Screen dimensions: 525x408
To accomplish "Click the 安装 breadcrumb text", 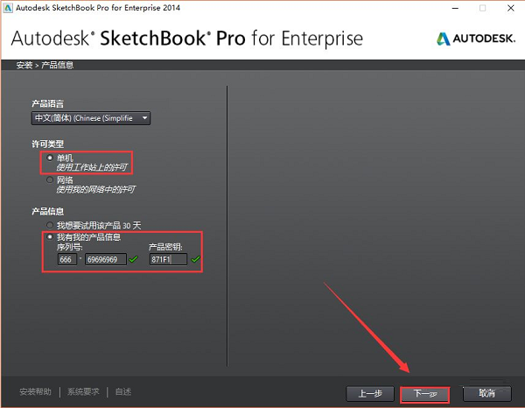I will (24, 65).
